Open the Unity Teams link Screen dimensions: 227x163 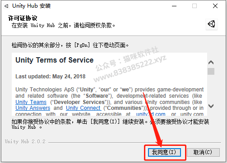pos(31,102)
